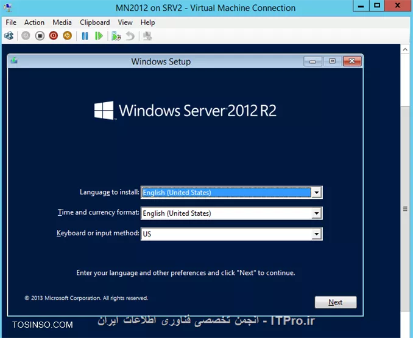This screenshot has width=413, height=338.
Task: Close the Windows Setup dialog
Action: [352, 61]
